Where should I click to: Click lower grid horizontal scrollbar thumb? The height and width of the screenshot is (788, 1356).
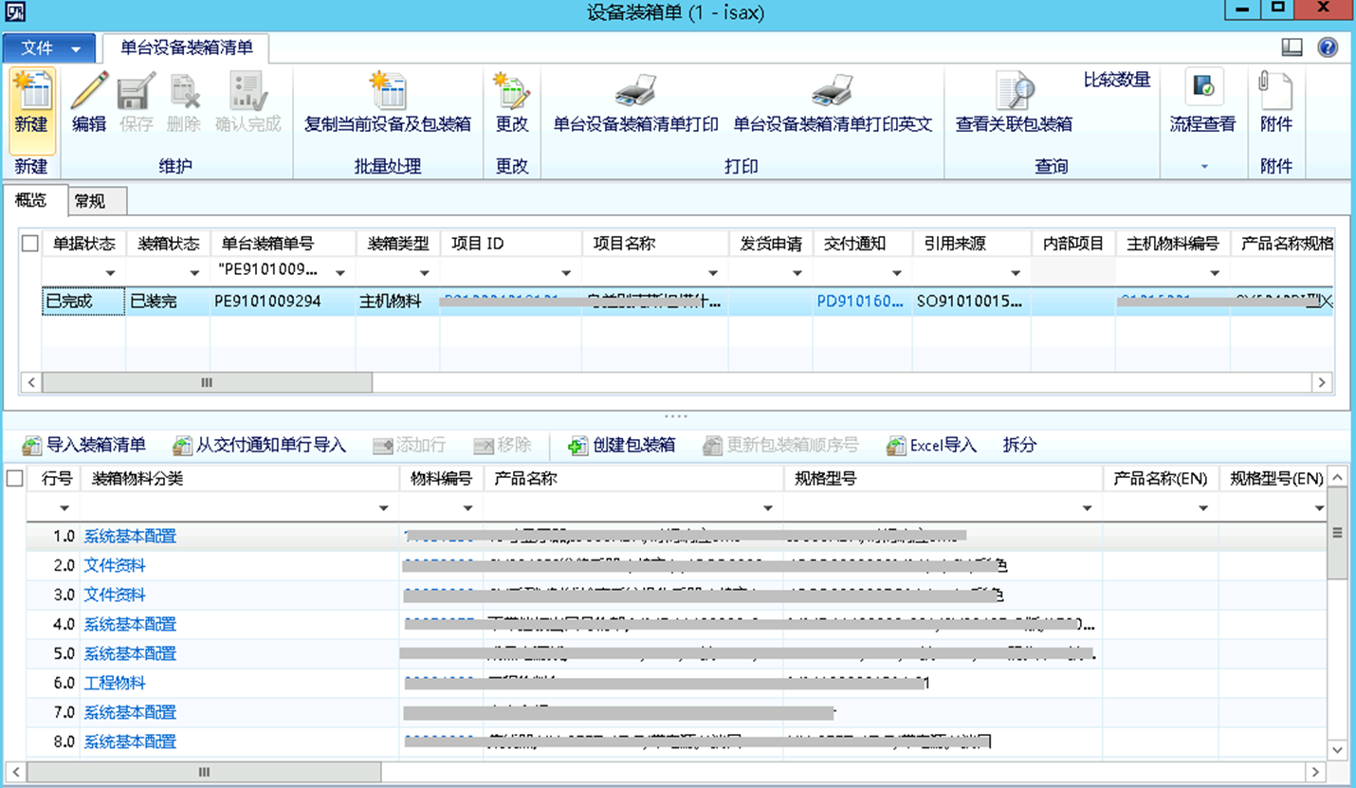[x=204, y=773]
